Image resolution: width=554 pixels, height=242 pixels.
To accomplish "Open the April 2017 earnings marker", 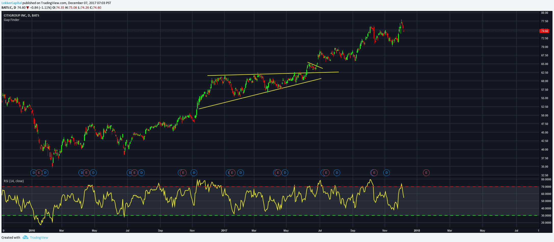I will pyautogui.click(x=278, y=173).
